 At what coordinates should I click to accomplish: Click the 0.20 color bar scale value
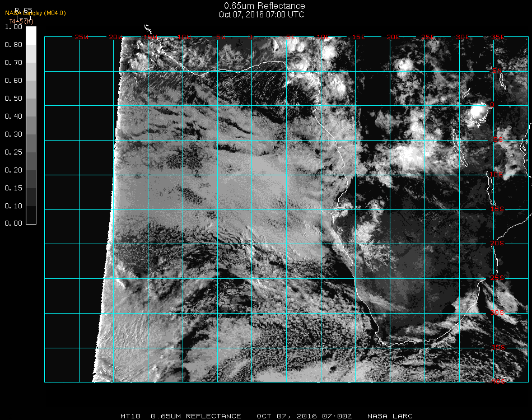(13, 170)
